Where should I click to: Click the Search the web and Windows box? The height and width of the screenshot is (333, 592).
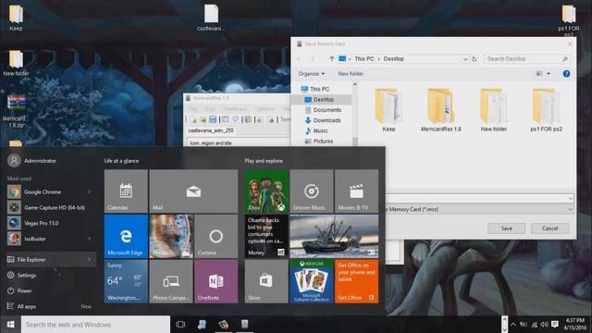click(x=95, y=325)
